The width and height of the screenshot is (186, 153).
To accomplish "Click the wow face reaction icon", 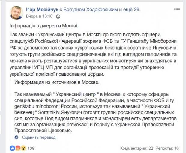I will [23, 148].
